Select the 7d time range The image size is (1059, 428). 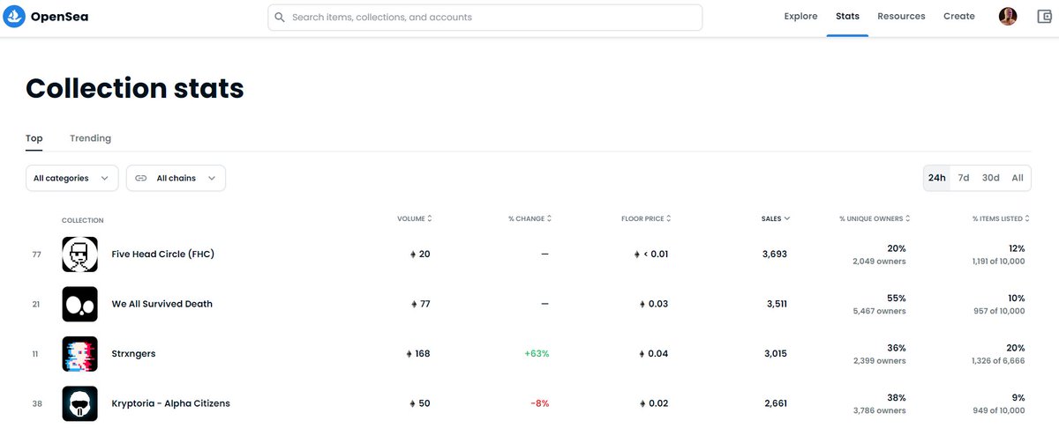(964, 178)
